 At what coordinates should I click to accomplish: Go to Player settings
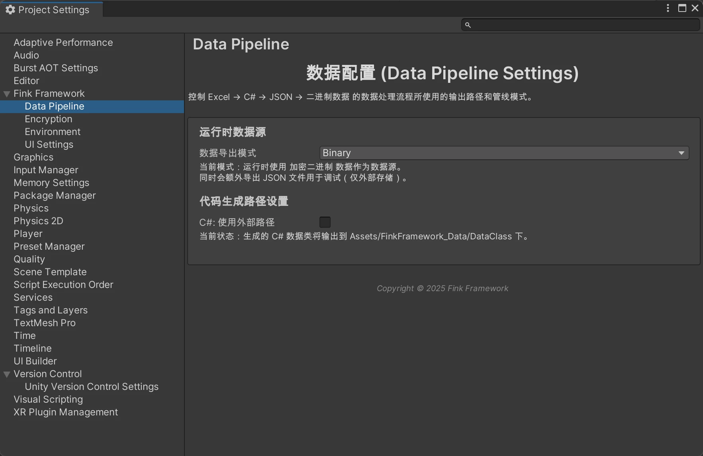pos(28,234)
